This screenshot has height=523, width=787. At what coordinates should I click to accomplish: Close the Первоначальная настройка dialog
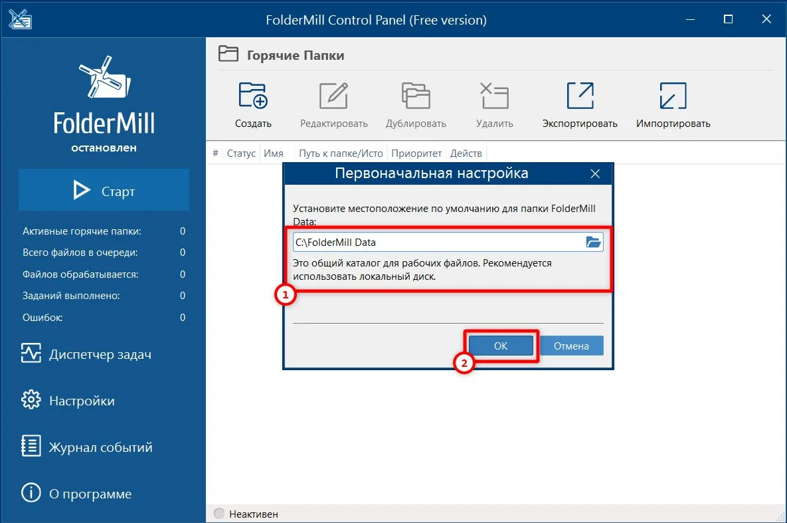pos(595,174)
